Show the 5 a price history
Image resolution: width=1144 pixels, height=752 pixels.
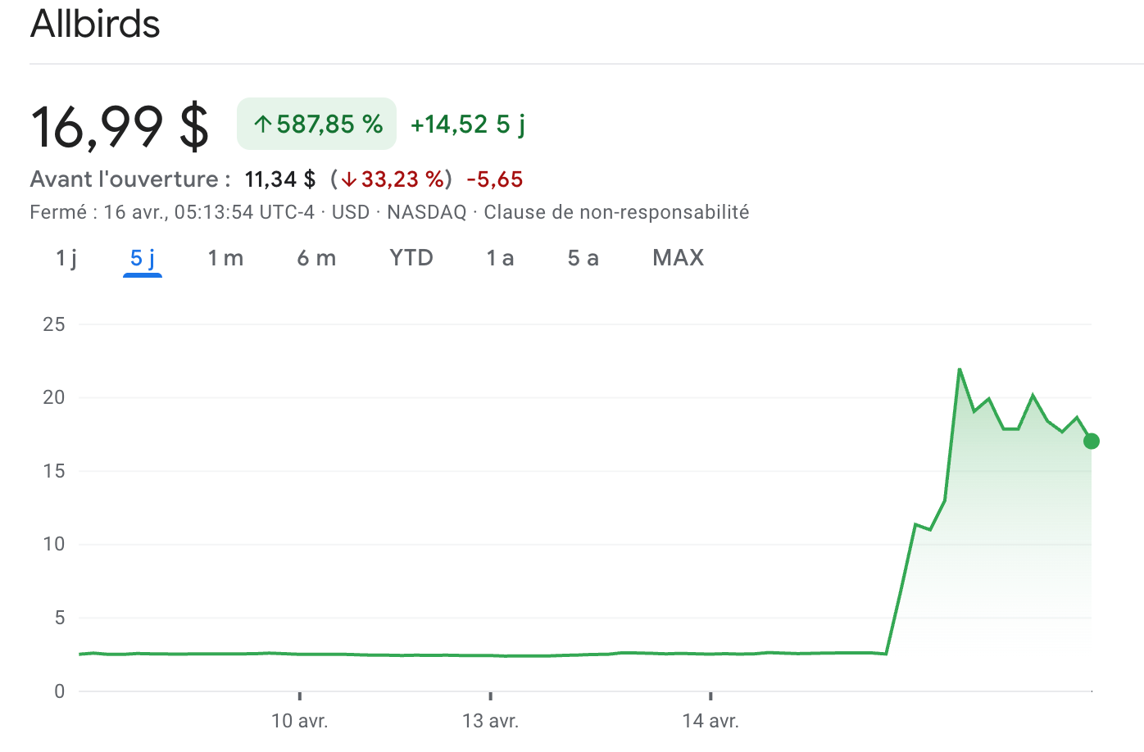583,258
